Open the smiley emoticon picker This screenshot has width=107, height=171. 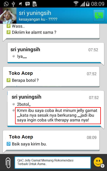(x=99, y=162)
